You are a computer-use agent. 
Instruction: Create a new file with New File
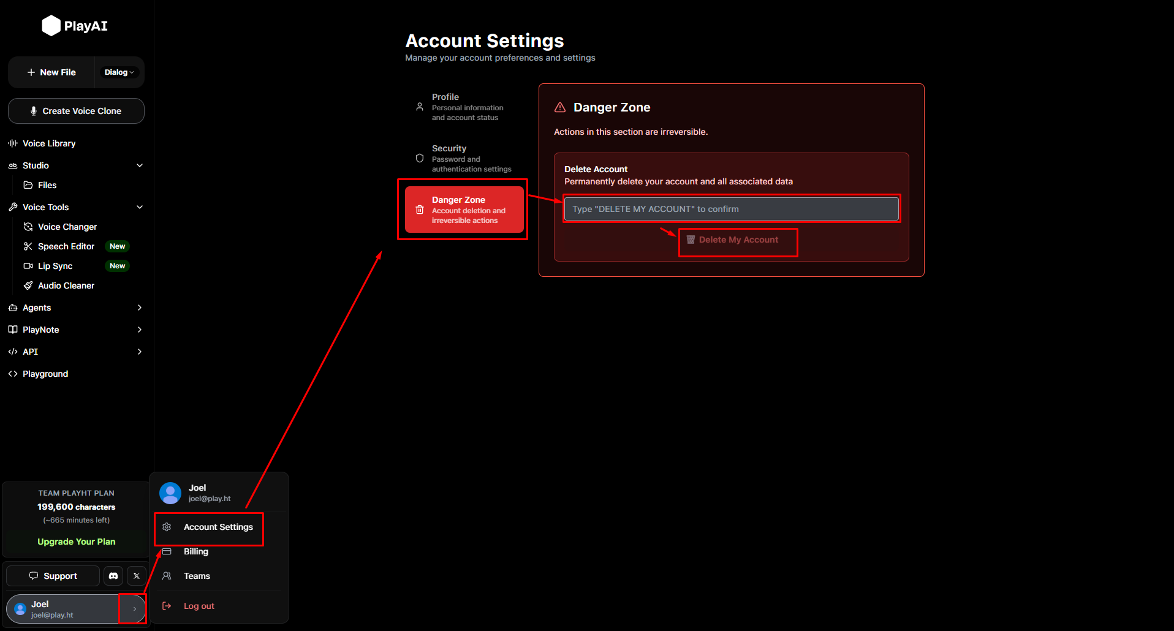point(51,72)
